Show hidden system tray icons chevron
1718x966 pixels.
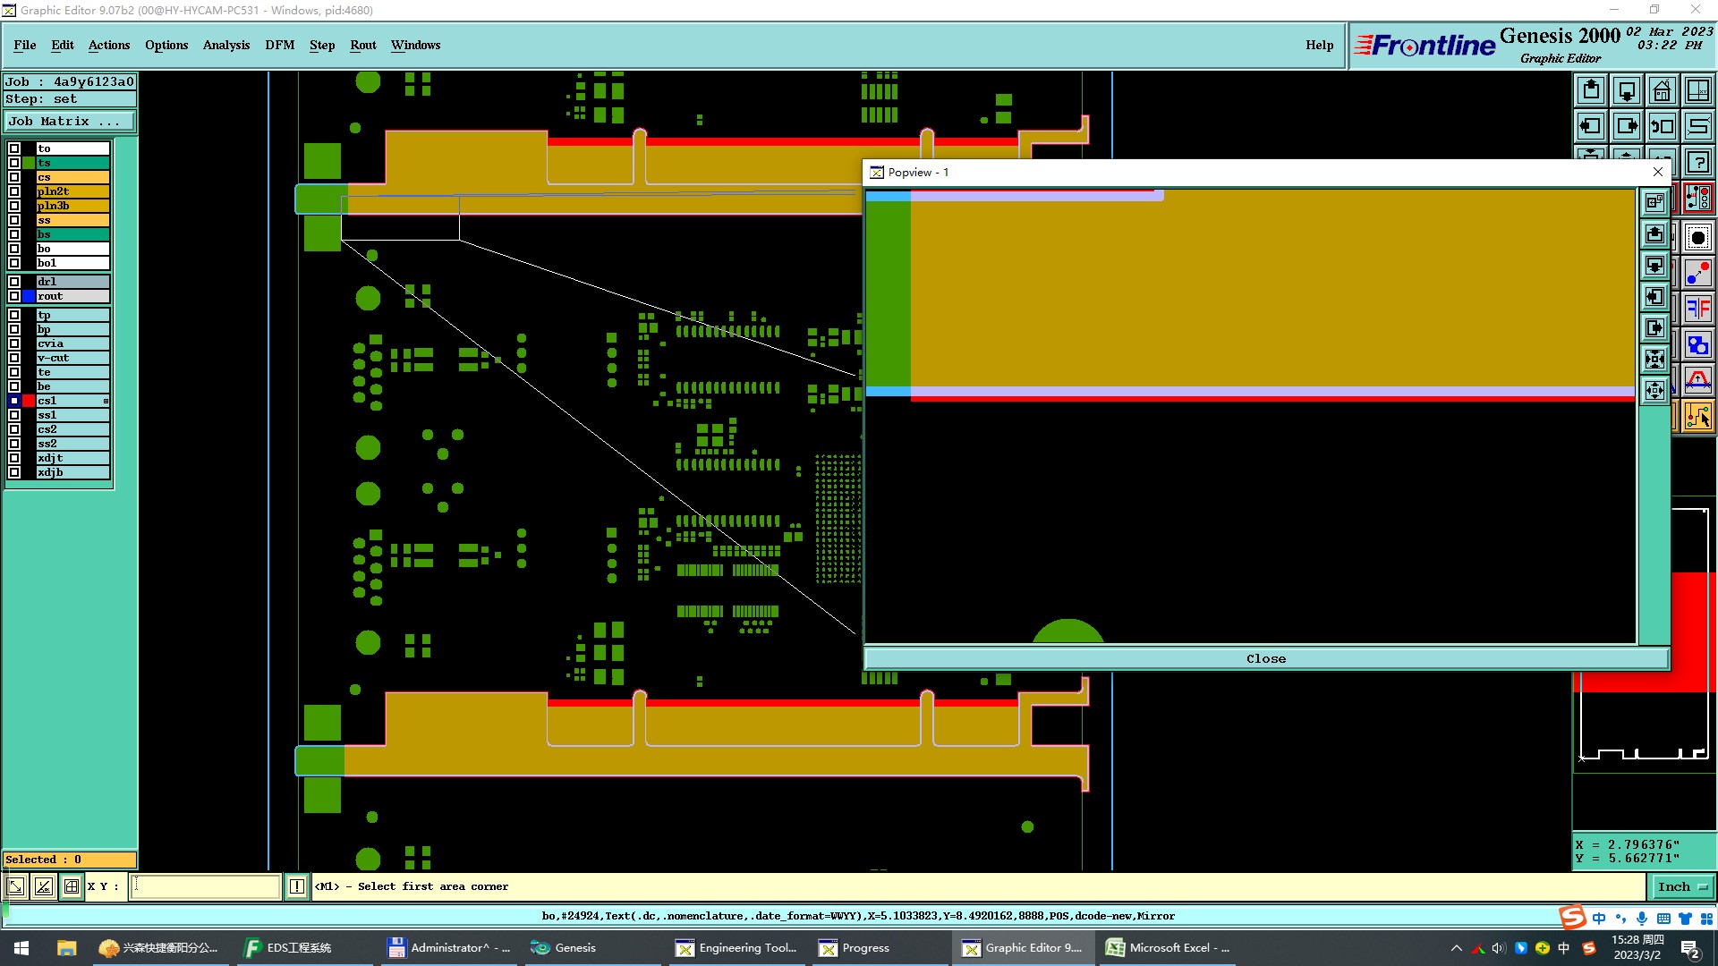pyautogui.click(x=1456, y=948)
